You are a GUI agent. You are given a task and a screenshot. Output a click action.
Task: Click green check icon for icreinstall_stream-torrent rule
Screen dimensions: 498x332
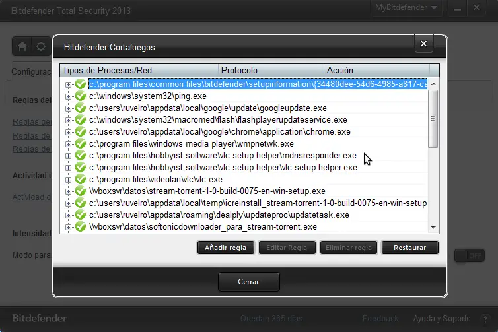point(81,203)
